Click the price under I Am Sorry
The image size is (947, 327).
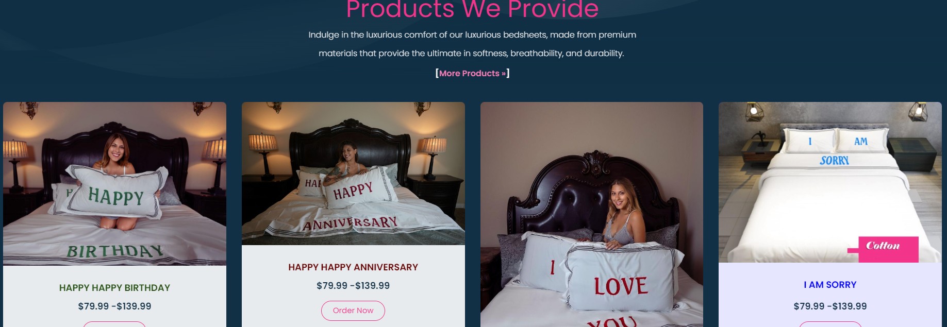click(x=830, y=306)
